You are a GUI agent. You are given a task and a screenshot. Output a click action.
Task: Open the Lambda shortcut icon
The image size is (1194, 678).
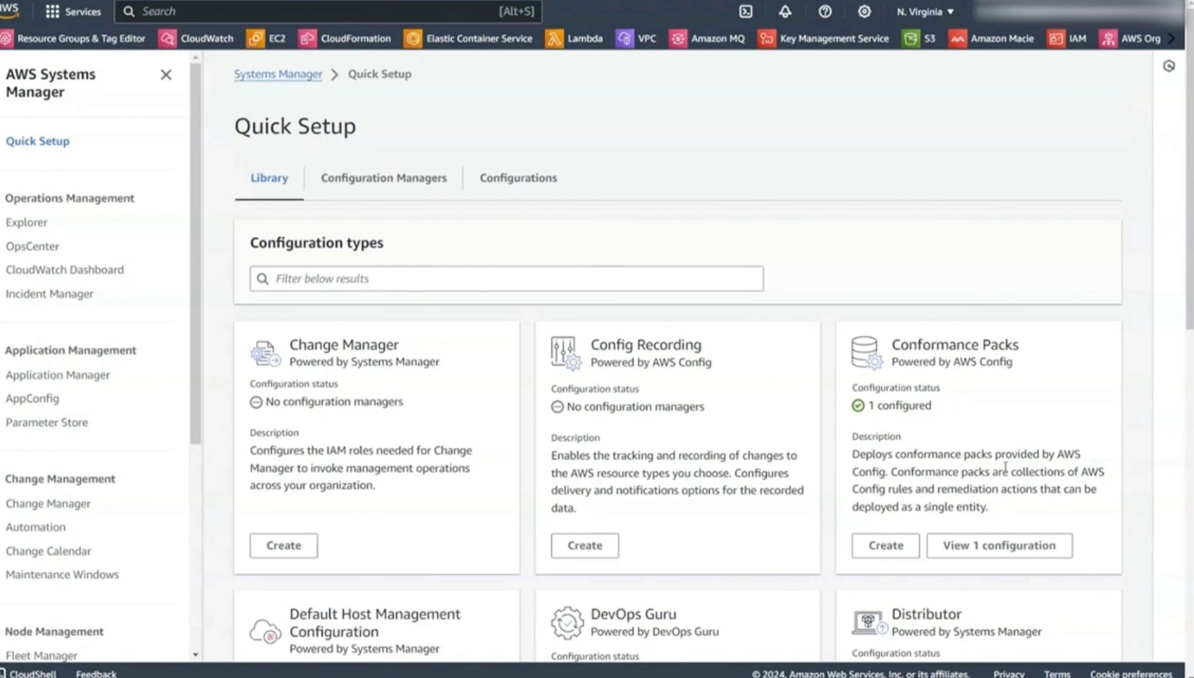click(555, 39)
